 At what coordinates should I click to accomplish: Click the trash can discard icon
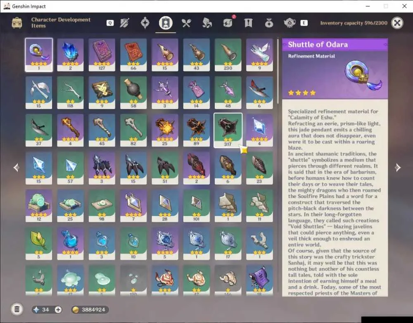[17, 309]
